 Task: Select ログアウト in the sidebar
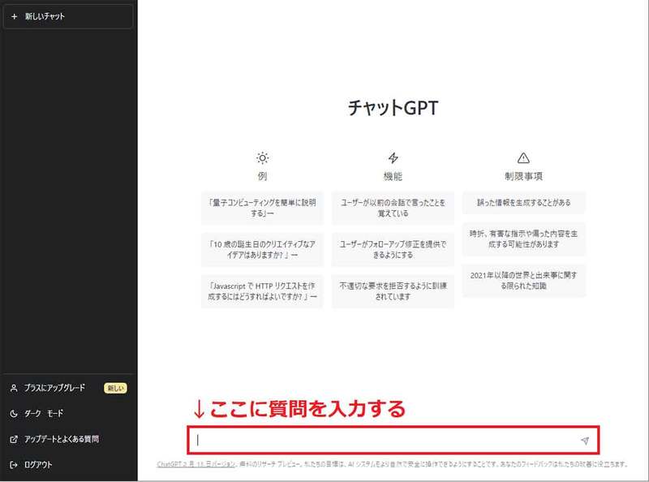pos(68,465)
